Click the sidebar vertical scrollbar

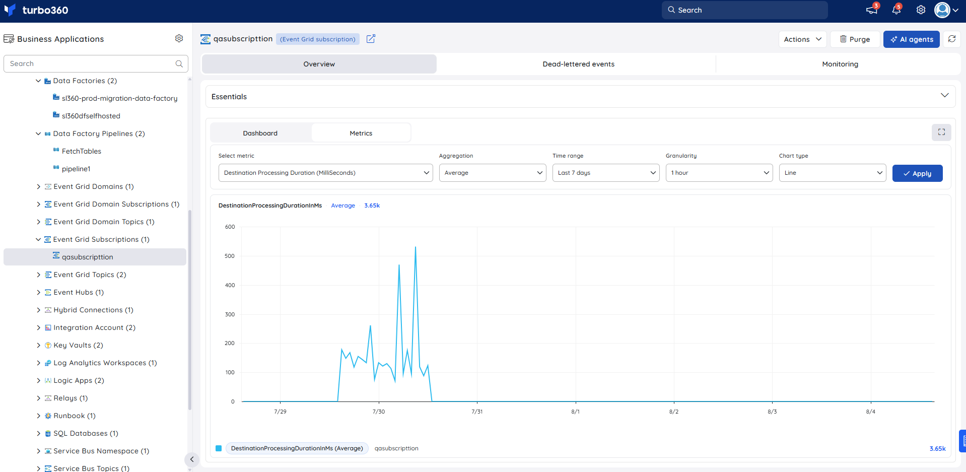(x=190, y=310)
